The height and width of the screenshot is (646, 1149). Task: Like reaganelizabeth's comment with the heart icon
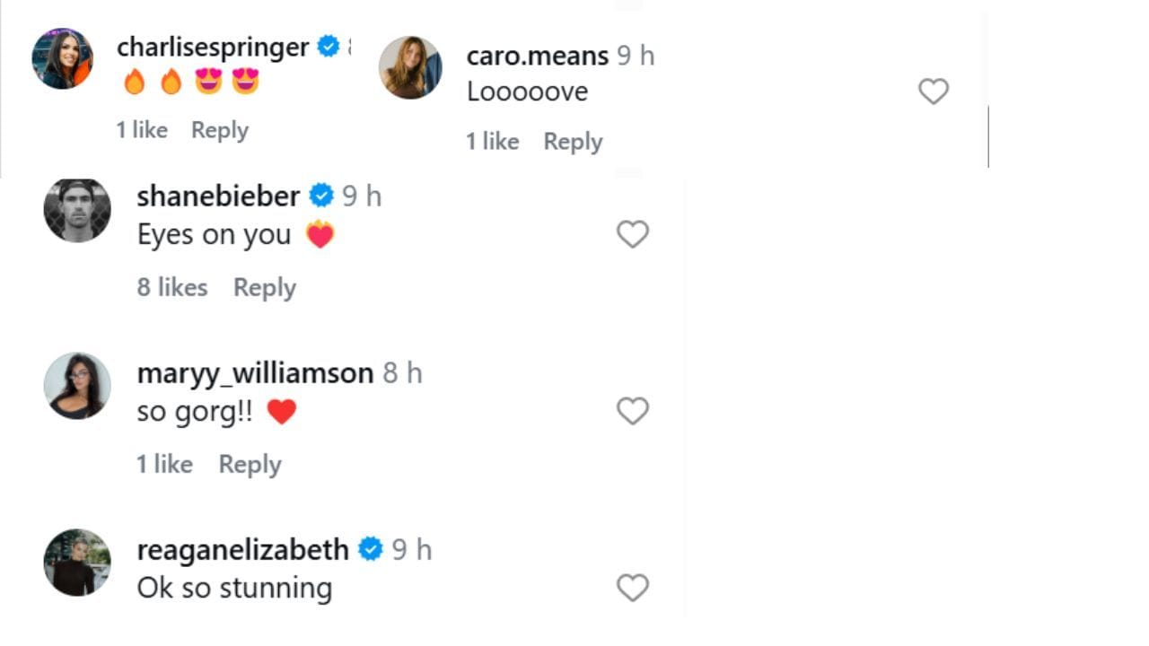tap(632, 588)
